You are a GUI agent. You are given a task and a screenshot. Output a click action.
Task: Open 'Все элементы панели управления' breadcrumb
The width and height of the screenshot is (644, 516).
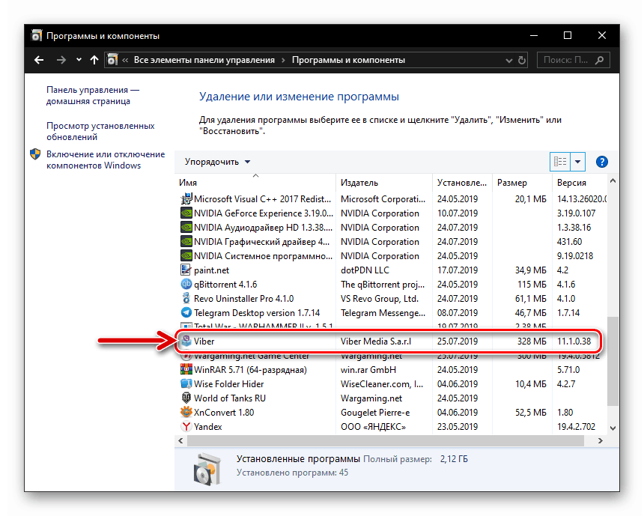tap(204, 60)
